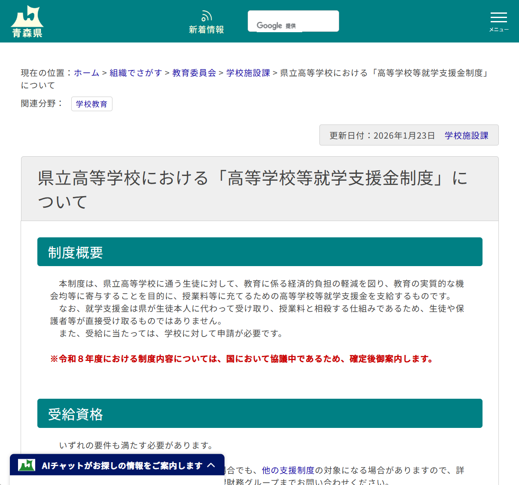The image size is (519, 485).
Task: Open 学校施設課 link beside the update date
Action: (467, 135)
